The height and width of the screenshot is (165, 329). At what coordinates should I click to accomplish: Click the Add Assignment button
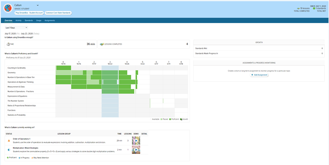click(x=259, y=75)
